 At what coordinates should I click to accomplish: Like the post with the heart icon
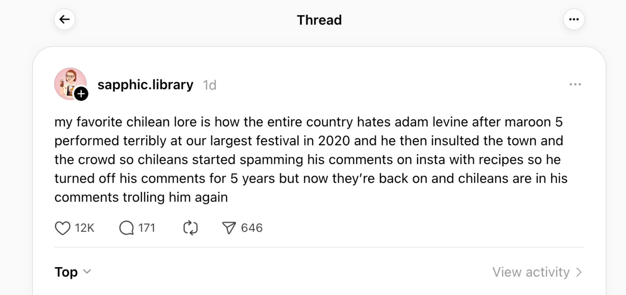(x=63, y=228)
